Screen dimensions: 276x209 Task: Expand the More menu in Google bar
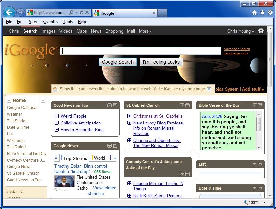click(x=145, y=31)
